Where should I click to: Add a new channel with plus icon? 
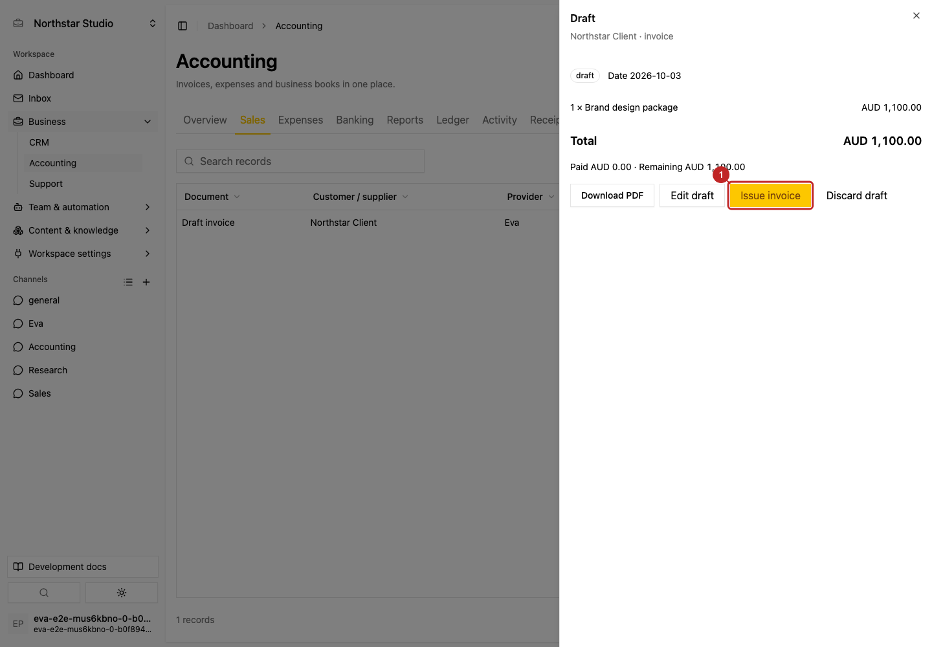[x=146, y=282]
